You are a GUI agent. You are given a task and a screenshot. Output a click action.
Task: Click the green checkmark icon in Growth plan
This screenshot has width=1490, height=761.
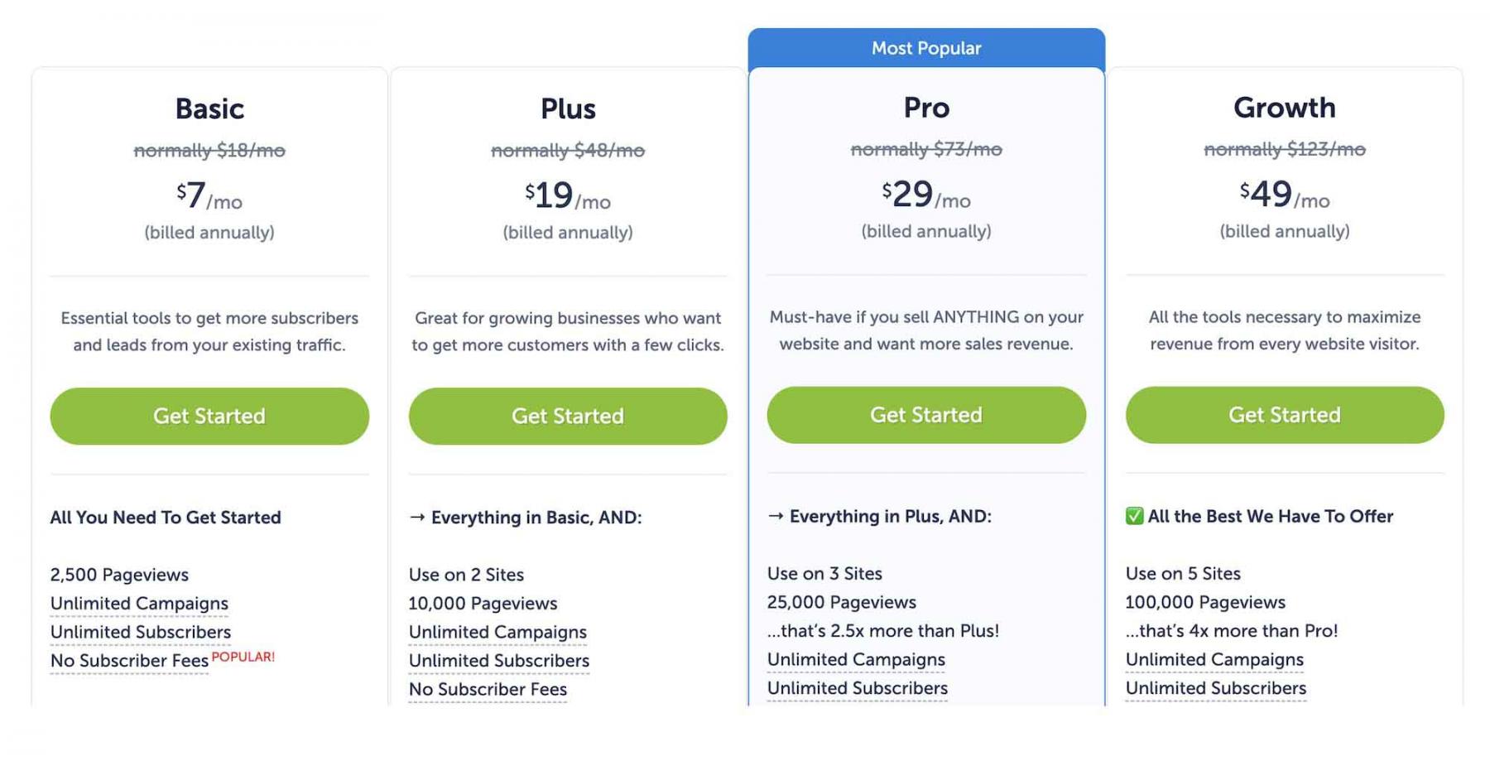1134,517
